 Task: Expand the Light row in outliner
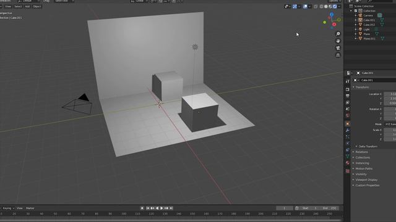(356, 29)
